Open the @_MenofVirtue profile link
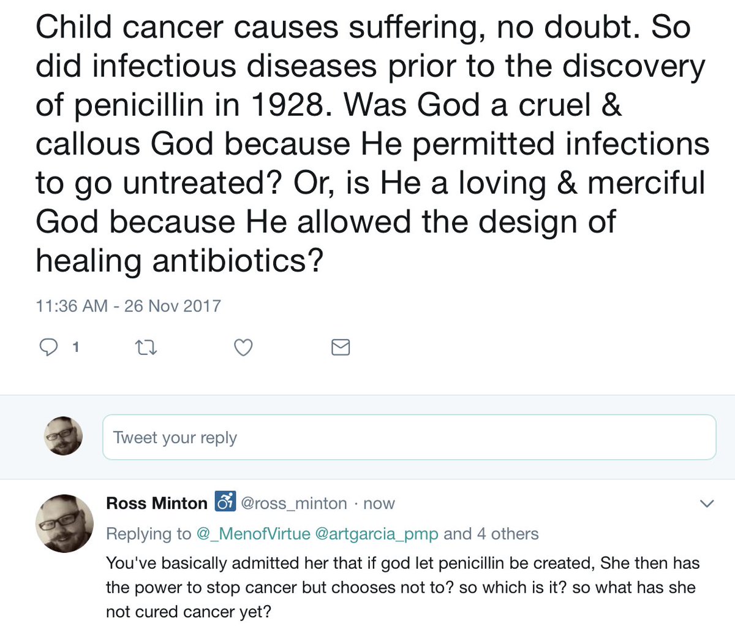This screenshot has height=632, width=735. 253,534
